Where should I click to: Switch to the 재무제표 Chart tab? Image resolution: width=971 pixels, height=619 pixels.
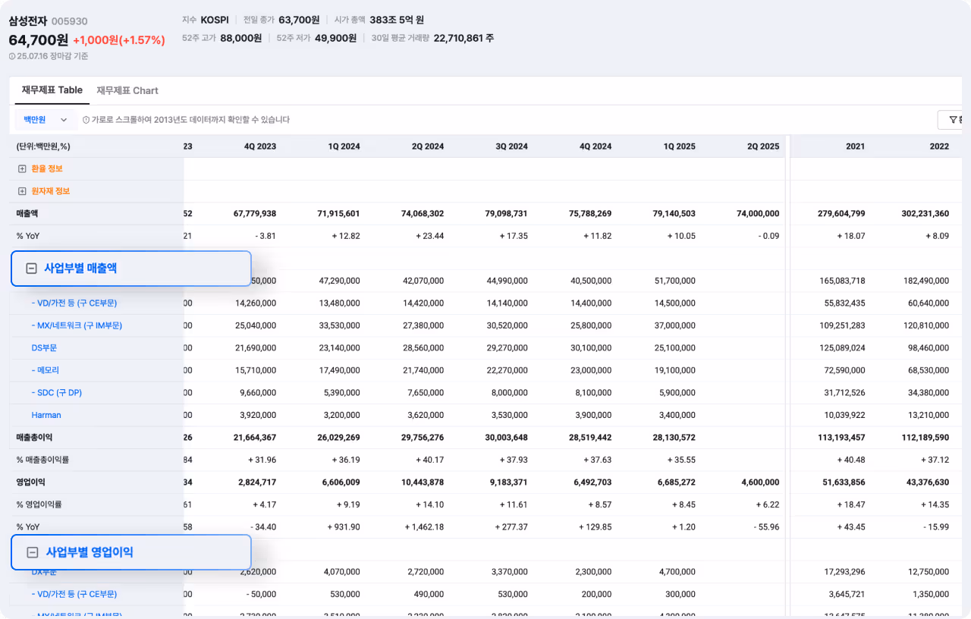[127, 90]
